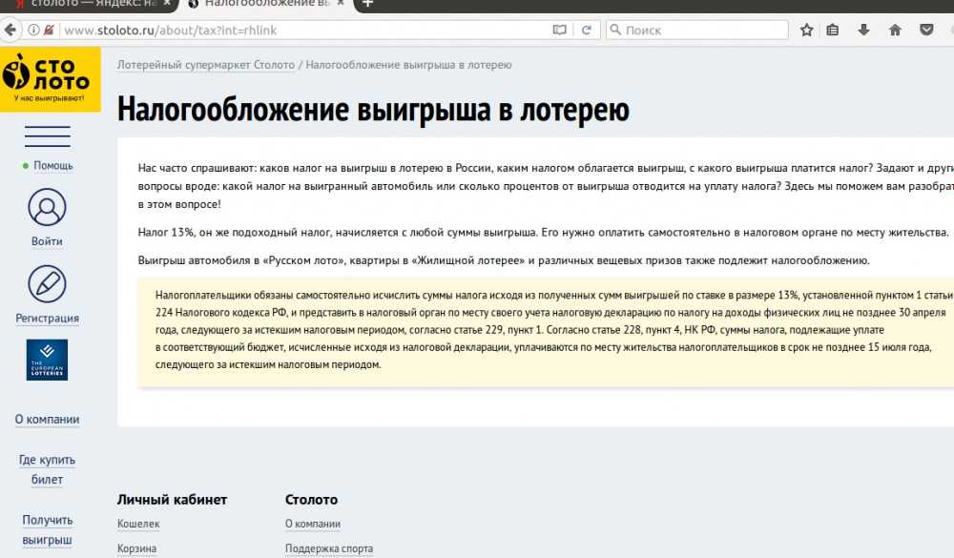Go back with the browser back arrow
The image size is (954, 558).
(10, 30)
